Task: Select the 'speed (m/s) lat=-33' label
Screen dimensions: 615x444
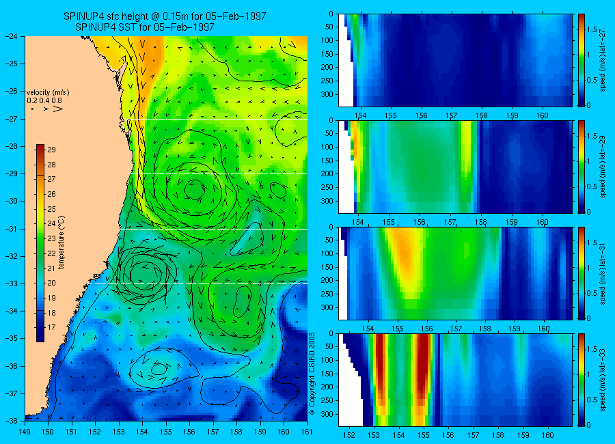Action: pos(603,380)
